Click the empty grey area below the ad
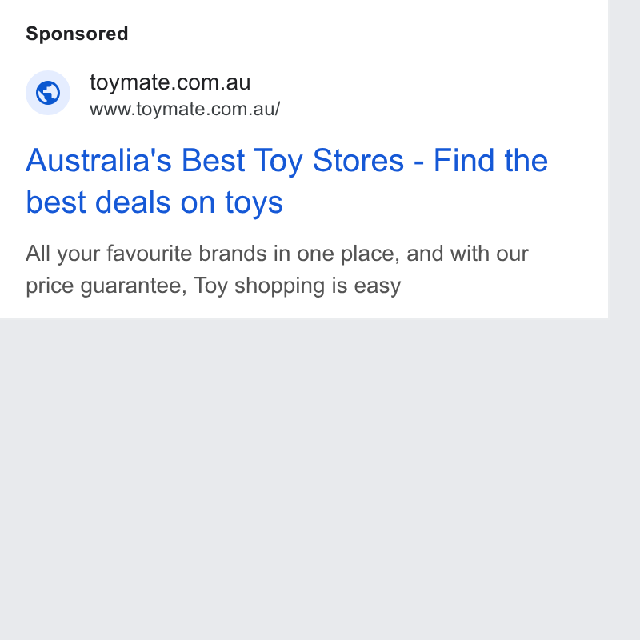 [x=304, y=478]
